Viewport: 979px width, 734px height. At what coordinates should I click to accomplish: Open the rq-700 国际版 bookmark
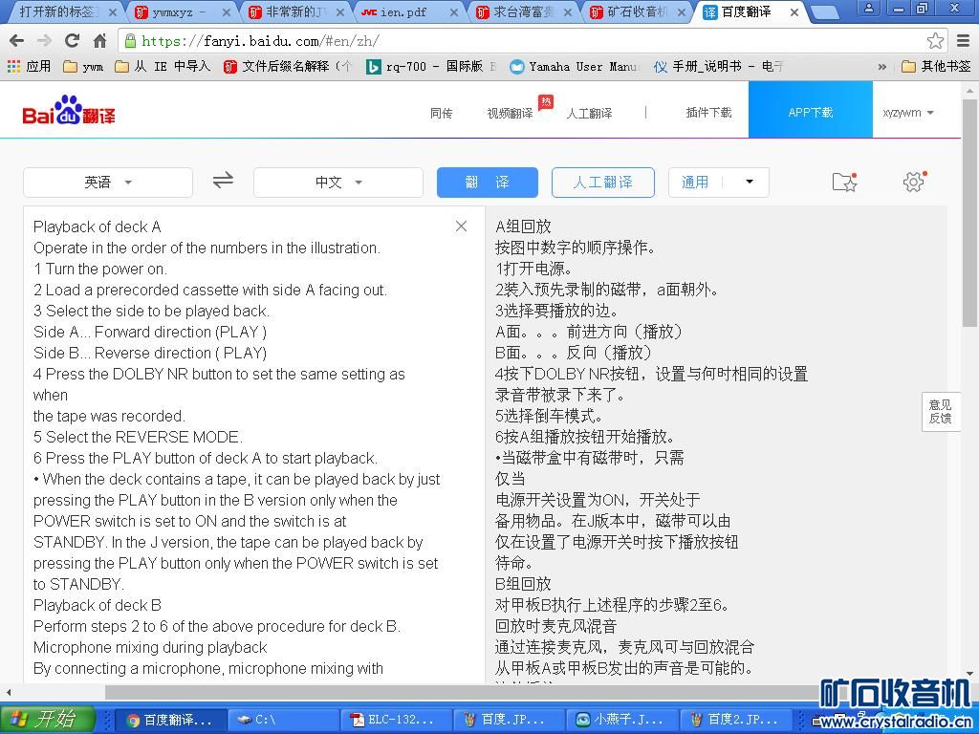(431, 66)
